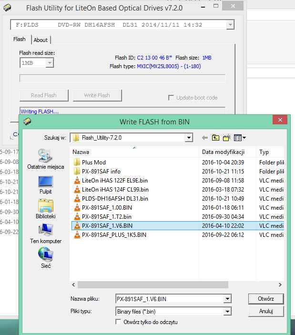295x335 pixels.
Task: Open Sieć network location
Action: point(45,258)
